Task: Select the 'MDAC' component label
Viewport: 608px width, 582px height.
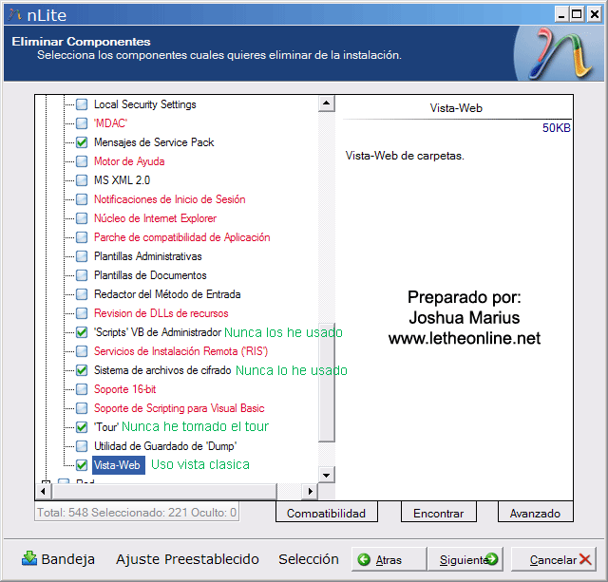Action: coord(110,123)
